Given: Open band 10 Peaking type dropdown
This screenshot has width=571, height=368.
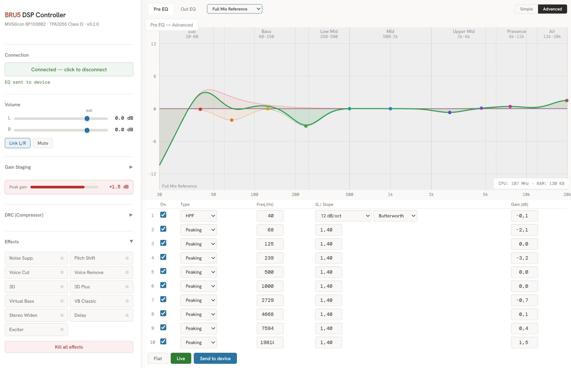Looking at the screenshot, I should [198, 342].
